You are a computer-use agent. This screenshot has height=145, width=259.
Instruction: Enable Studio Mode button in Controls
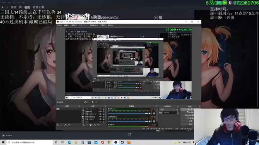coord(187,118)
